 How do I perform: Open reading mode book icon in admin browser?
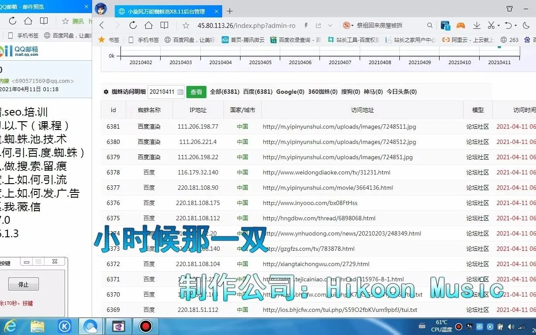(164, 25)
